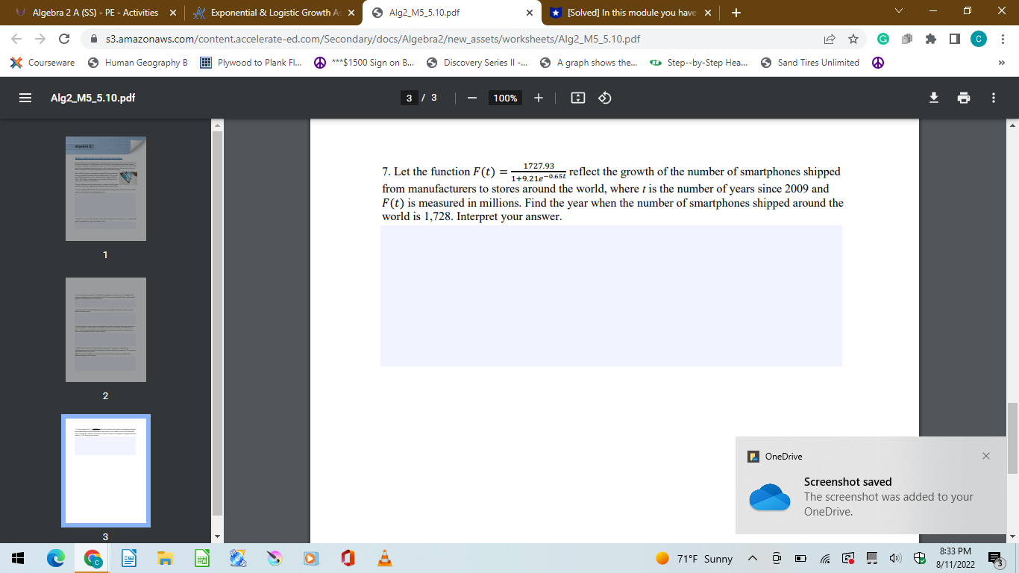Open the purple peace-sign bookmark after Sand Tires

[x=878, y=63]
